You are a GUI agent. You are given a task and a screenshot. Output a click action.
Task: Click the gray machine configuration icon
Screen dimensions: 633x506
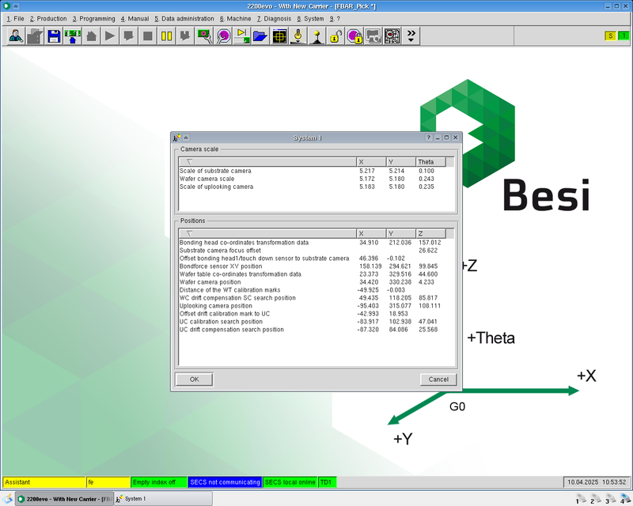click(x=373, y=36)
